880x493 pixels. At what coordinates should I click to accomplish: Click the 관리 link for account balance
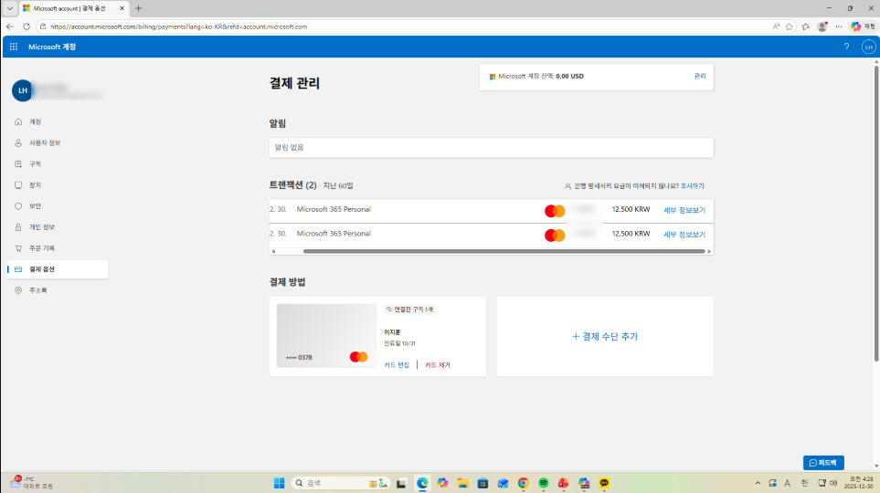coord(700,76)
